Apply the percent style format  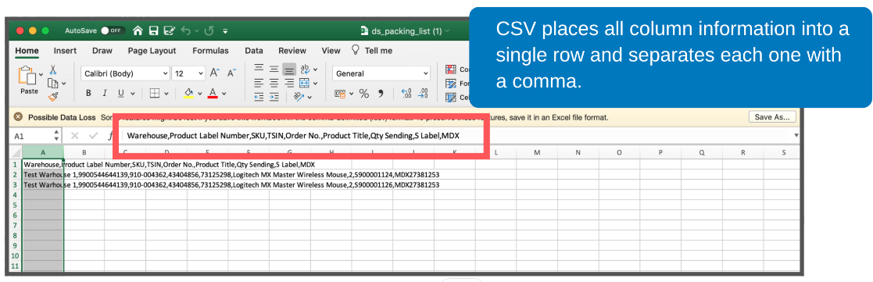coord(363,94)
